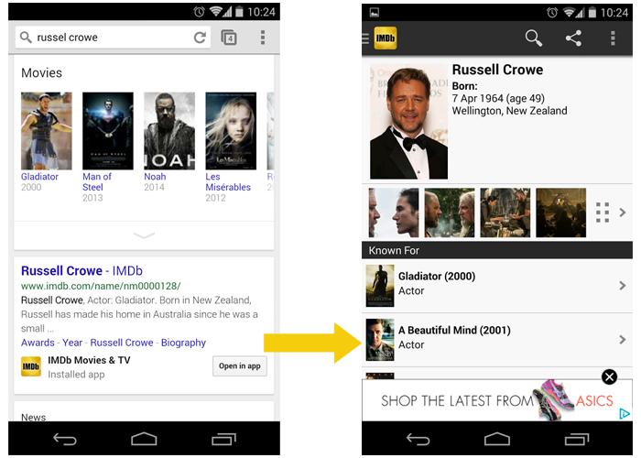Tap the Android home button on the left phone
The height and width of the screenshot is (458, 641).
(144, 440)
